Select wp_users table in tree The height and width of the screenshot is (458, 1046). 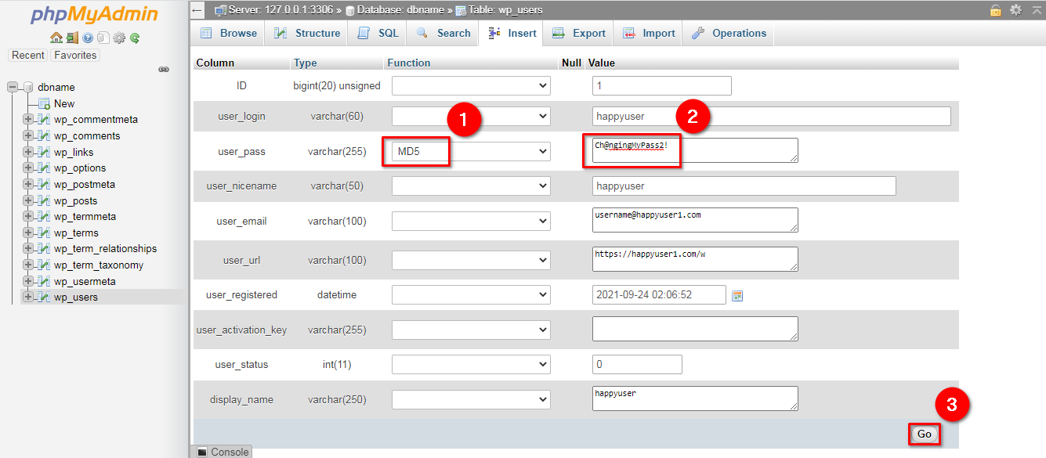coord(76,297)
